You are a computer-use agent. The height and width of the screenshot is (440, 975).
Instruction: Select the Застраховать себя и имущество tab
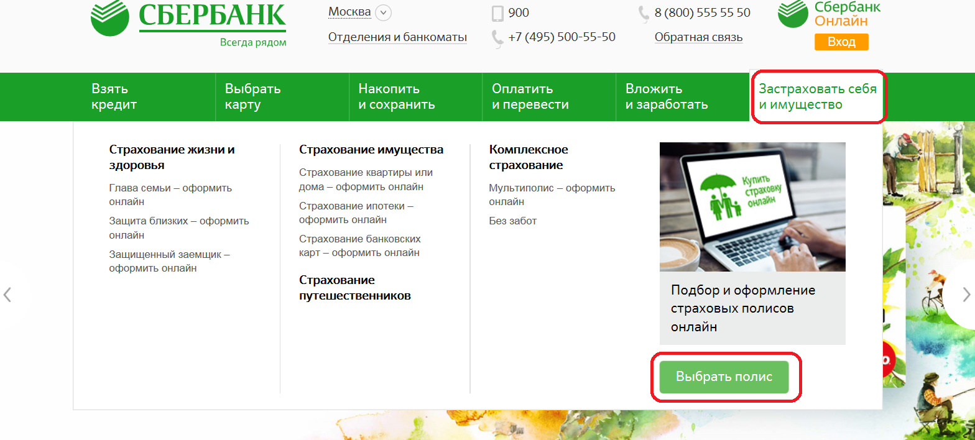coord(818,96)
